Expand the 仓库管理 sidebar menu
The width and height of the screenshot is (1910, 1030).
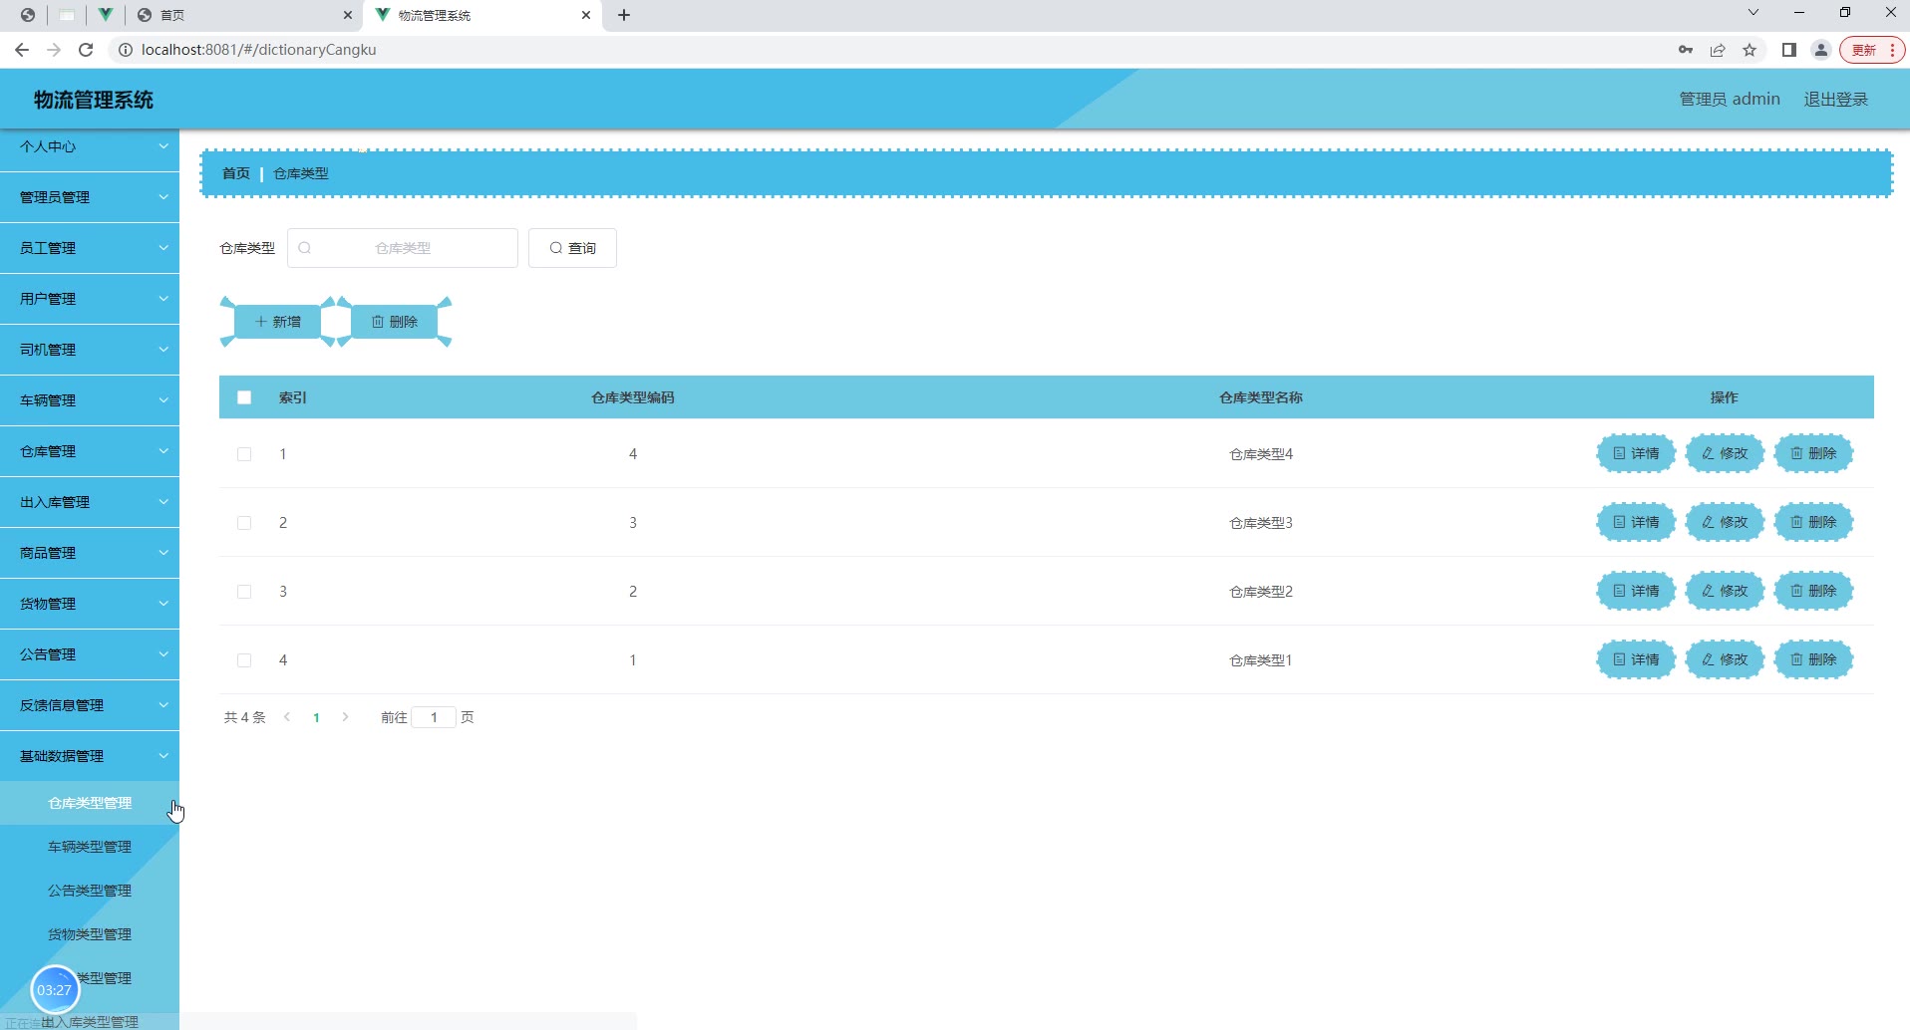point(90,451)
